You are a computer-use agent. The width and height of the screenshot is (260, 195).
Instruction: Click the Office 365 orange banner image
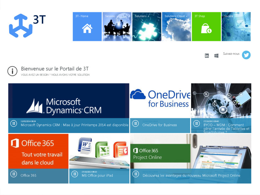(38, 151)
